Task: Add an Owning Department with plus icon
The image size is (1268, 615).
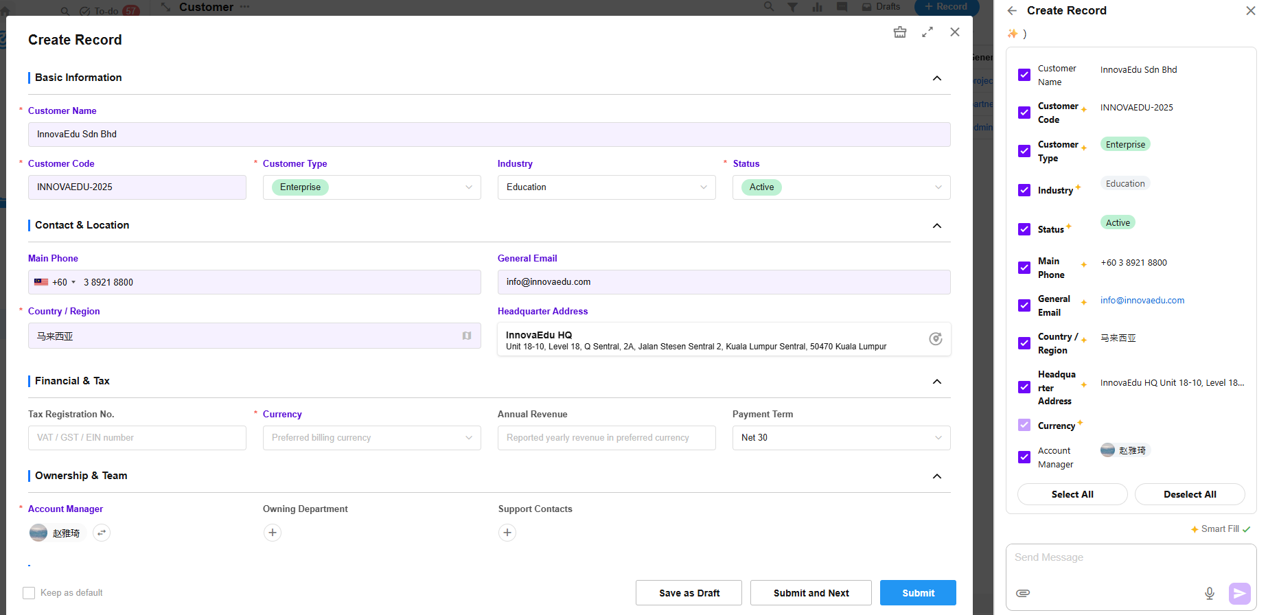Action: pyautogui.click(x=273, y=533)
